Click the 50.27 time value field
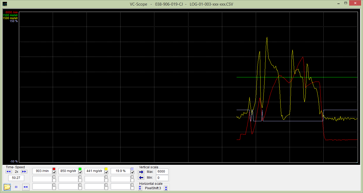 (16, 178)
